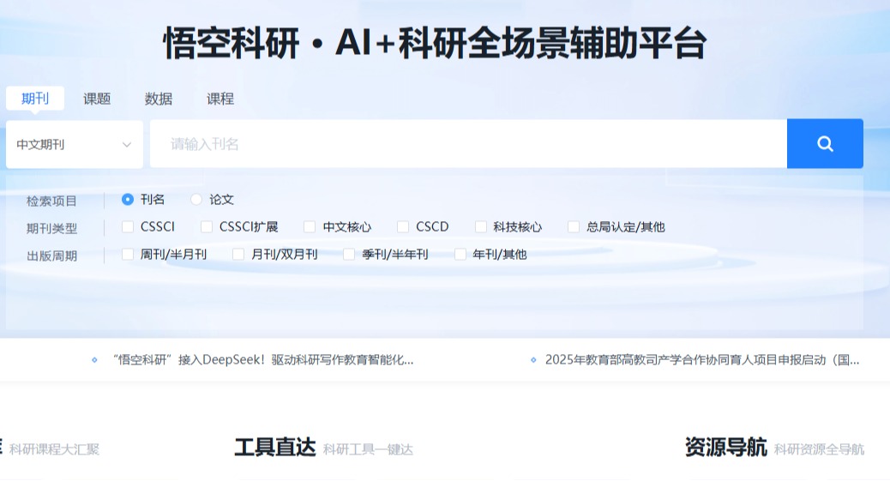This screenshot has height=481, width=890.
Task: Open the 数据 tab
Action: (159, 99)
